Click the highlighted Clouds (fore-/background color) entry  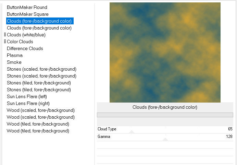pyautogui.click(x=39, y=21)
